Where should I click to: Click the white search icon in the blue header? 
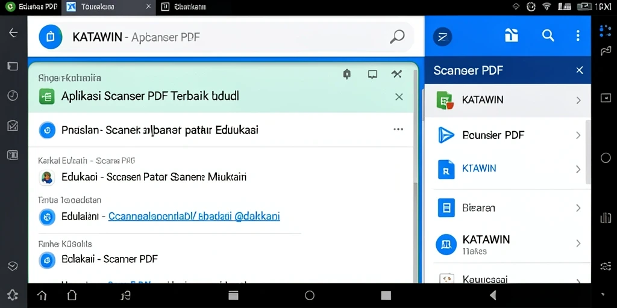point(548,35)
